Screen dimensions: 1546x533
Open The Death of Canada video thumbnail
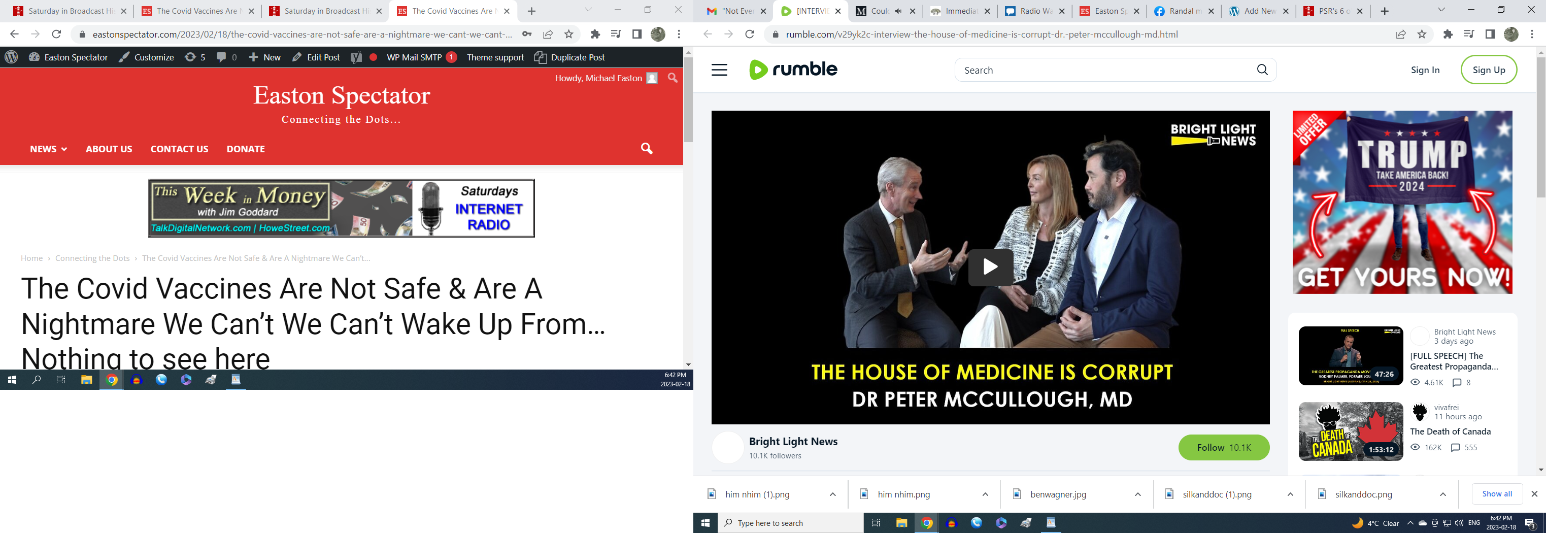point(1351,431)
